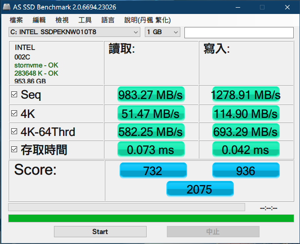Click the 51.47 MB/s 4K read result
Image resolution: width=300 pixels, height=244 pixels.
(151, 113)
